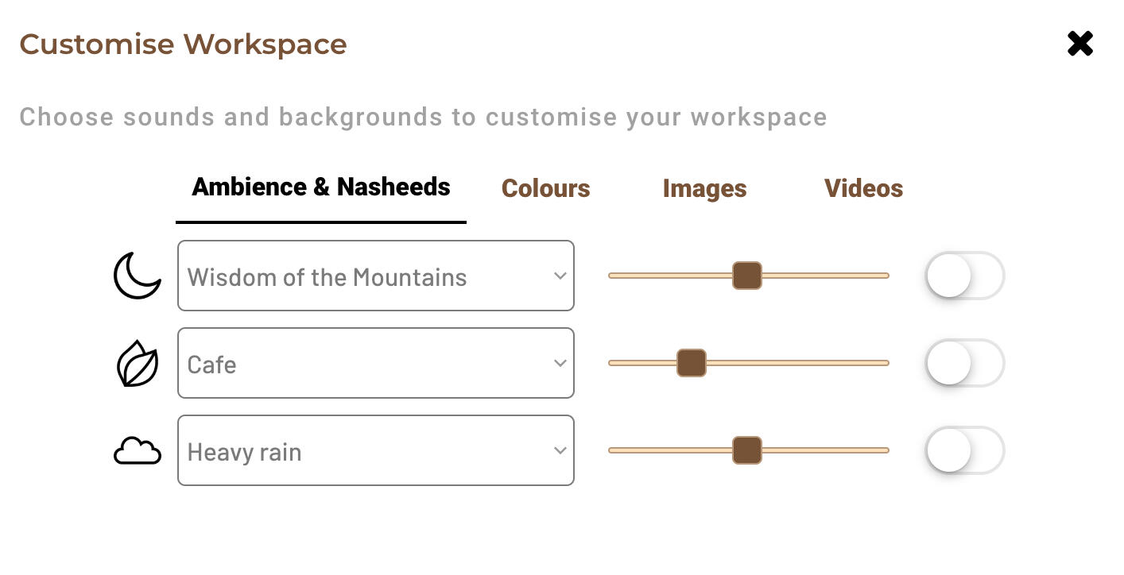Image resolution: width=1124 pixels, height=575 pixels.
Task: Click chevron arrow in Heavy rain dropdown
Action: [560, 450]
